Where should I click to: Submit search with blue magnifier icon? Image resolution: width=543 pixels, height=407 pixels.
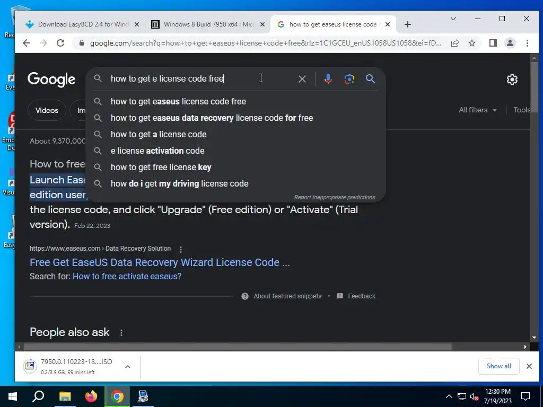pos(370,79)
